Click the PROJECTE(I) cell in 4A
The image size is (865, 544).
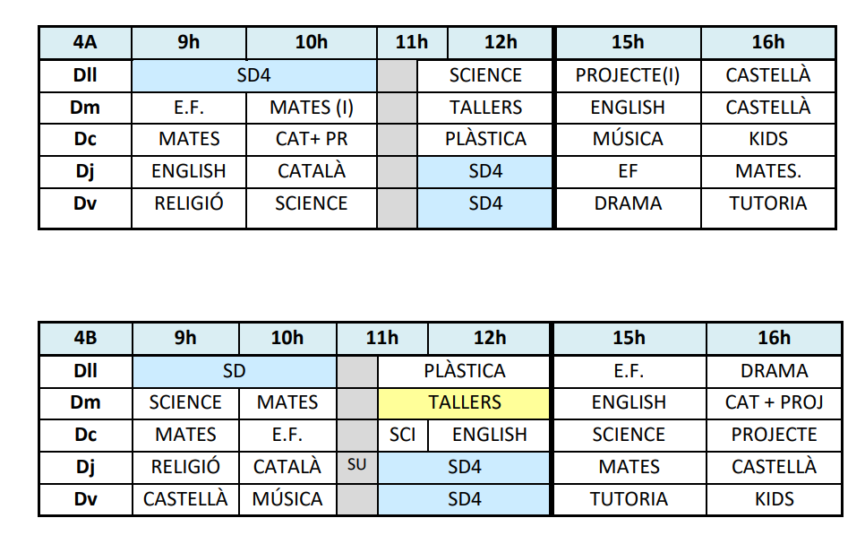(x=628, y=75)
